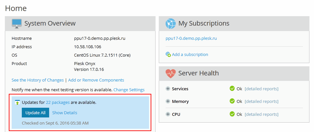Click Change Settings for version notifications

[x=129, y=90]
